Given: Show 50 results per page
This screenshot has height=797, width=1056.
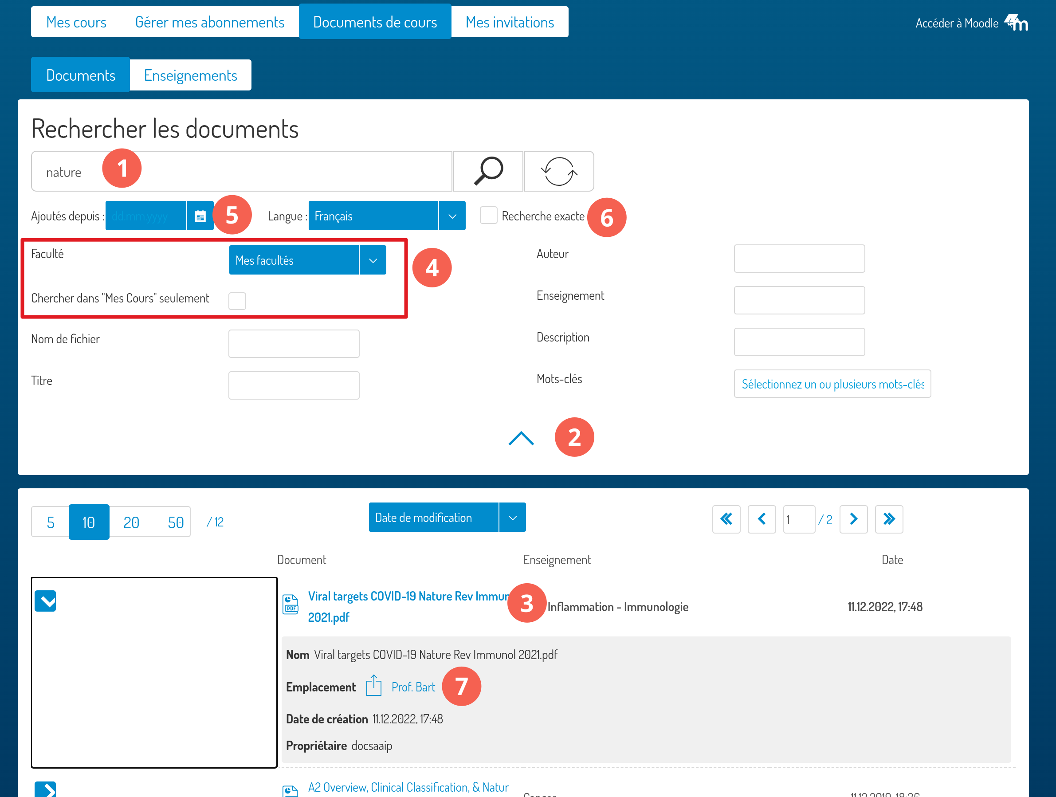Looking at the screenshot, I should click(x=175, y=522).
